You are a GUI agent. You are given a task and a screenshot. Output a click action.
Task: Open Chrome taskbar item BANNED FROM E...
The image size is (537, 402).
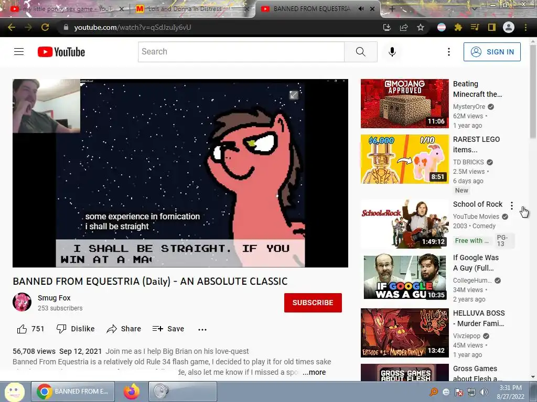[73, 392]
